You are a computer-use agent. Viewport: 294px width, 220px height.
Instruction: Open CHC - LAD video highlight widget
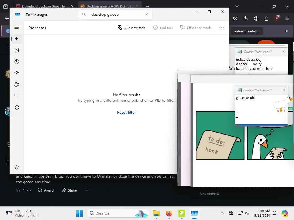click(x=22, y=213)
